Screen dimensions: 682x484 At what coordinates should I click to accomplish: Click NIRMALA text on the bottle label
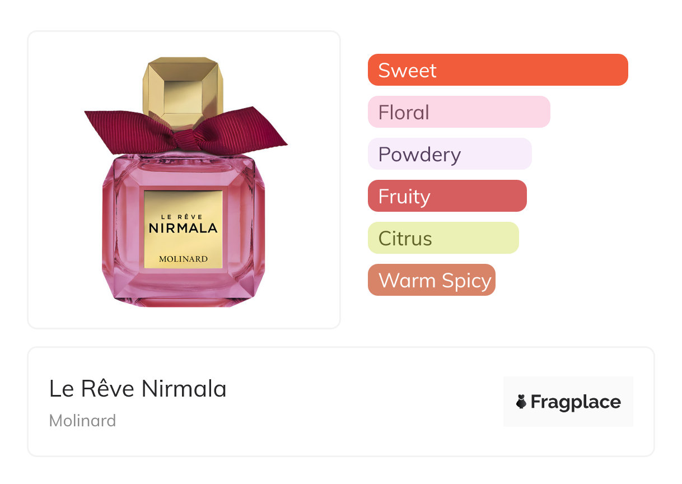point(183,228)
